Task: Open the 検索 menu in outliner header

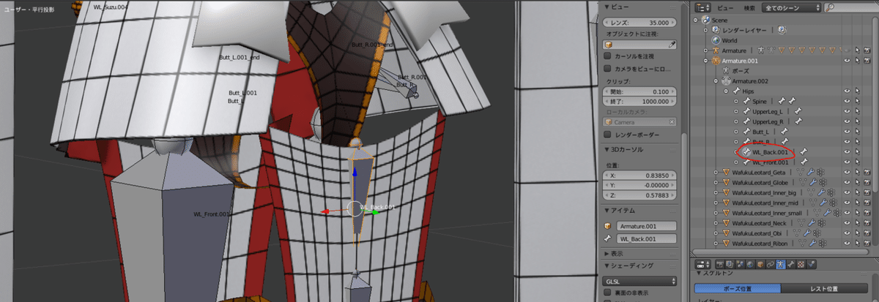Action: tap(749, 7)
